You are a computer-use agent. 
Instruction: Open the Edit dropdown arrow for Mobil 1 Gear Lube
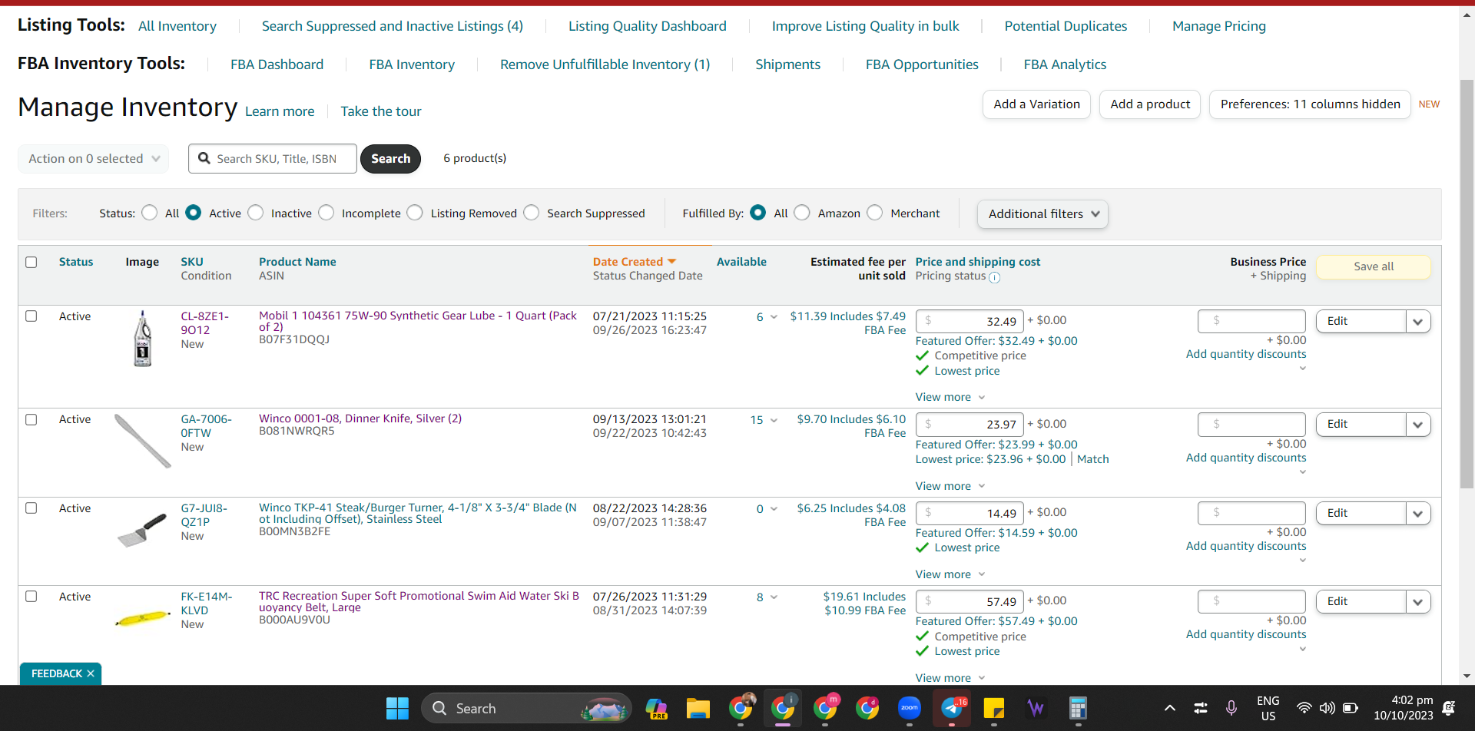1418,322
